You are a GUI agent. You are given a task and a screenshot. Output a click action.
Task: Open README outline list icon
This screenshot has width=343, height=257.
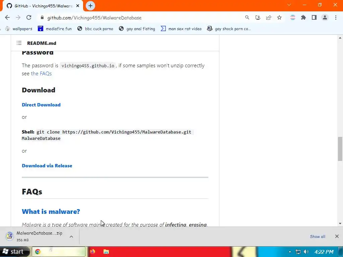pyautogui.click(x=19, y=43)
